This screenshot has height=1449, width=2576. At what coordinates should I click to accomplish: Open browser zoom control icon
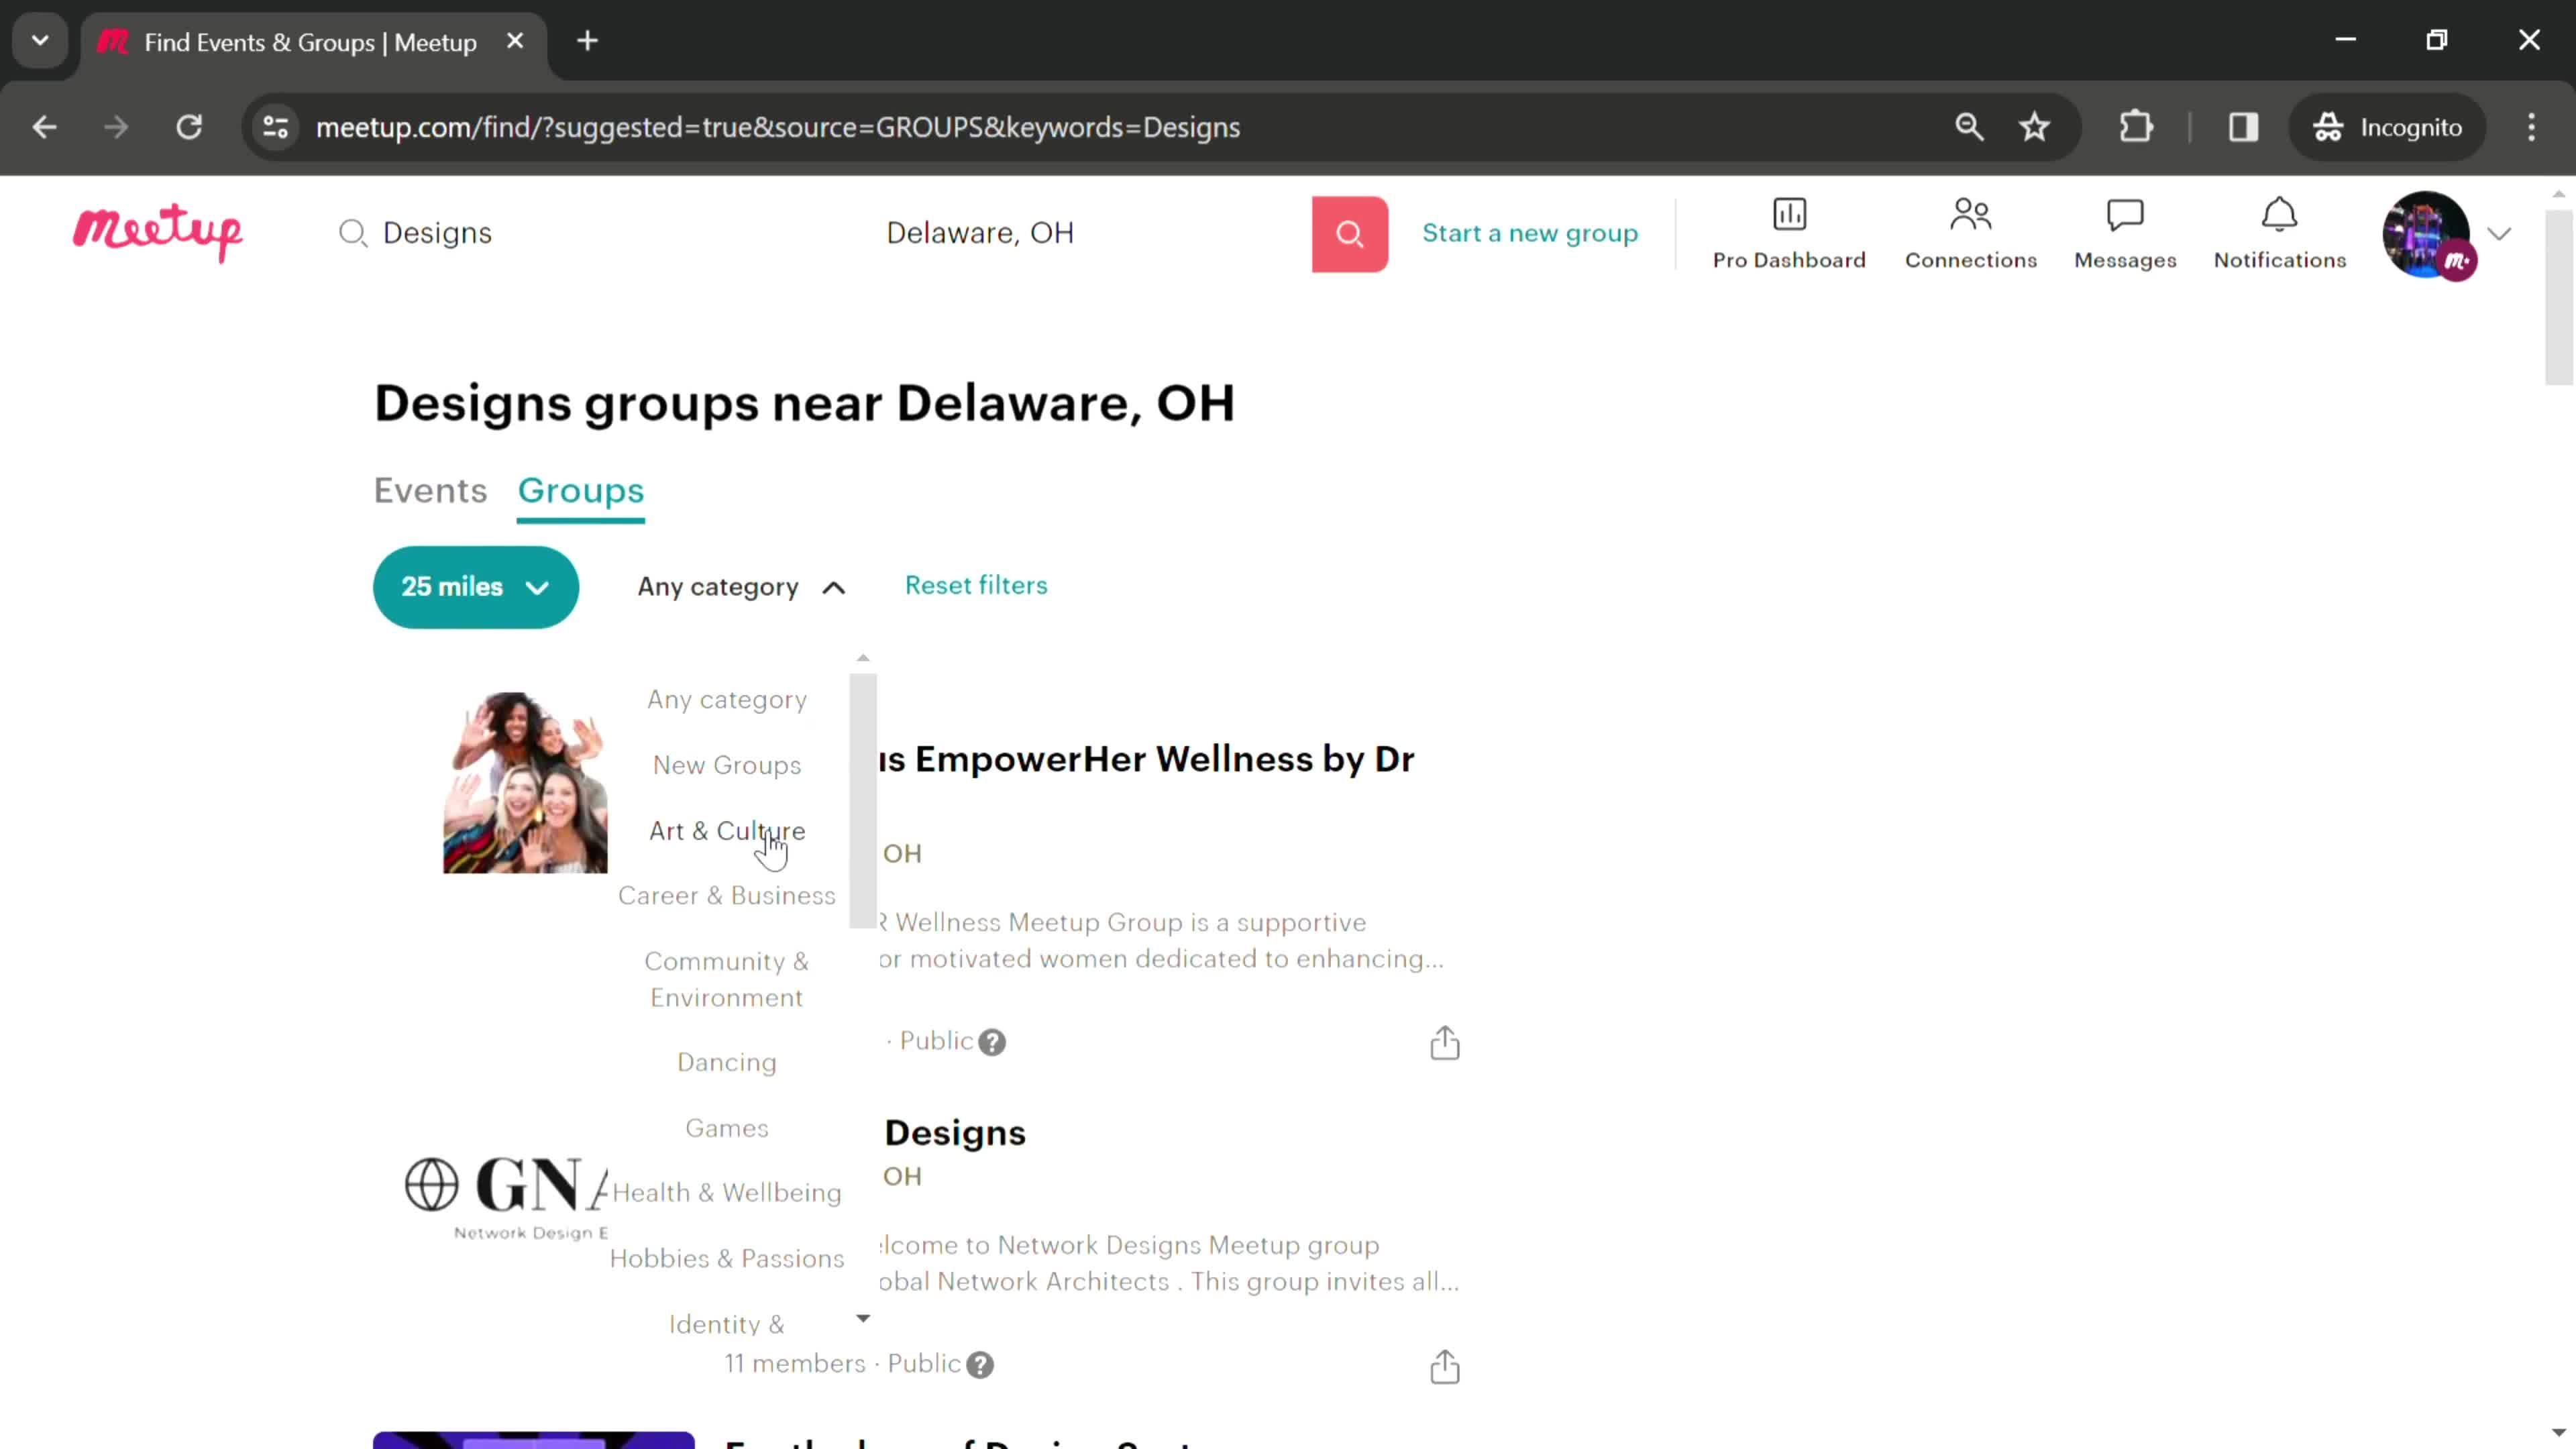coord(1969,127)
